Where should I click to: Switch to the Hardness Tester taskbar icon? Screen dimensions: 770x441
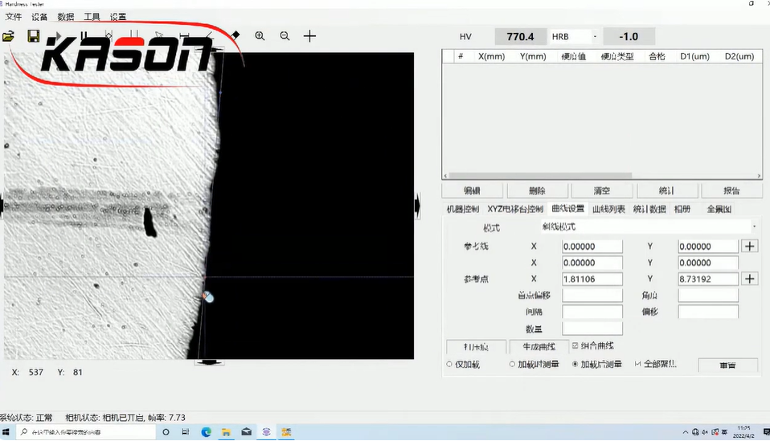click(266, 432)
